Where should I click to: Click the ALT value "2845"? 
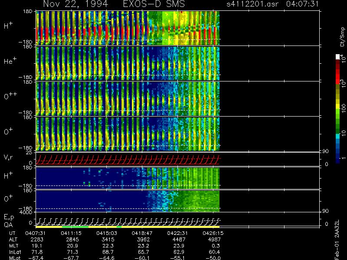[72, 240]
